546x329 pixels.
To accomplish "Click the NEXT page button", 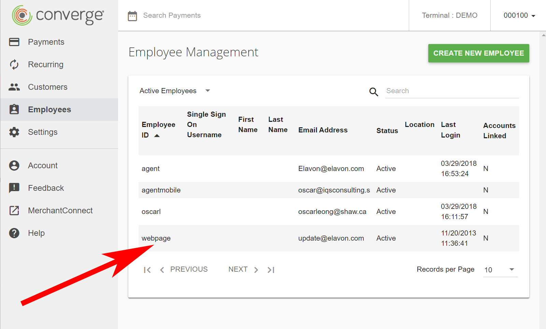I will click(x=243, y=270).
